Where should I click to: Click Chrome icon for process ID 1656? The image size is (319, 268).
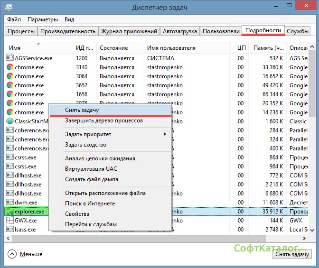[x=10, y=94]
